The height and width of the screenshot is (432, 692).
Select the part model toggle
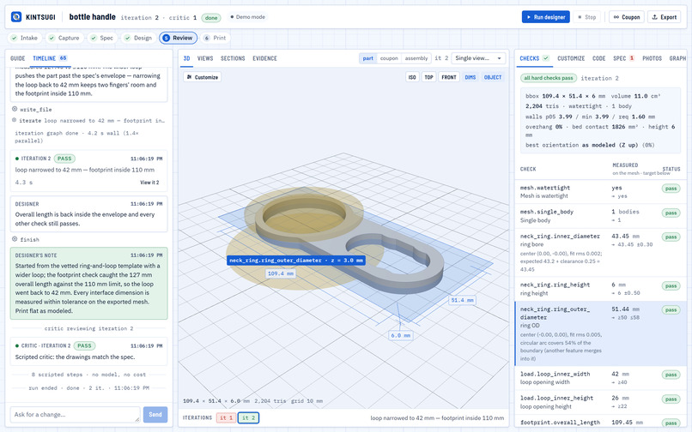click(x=367, y=58)
